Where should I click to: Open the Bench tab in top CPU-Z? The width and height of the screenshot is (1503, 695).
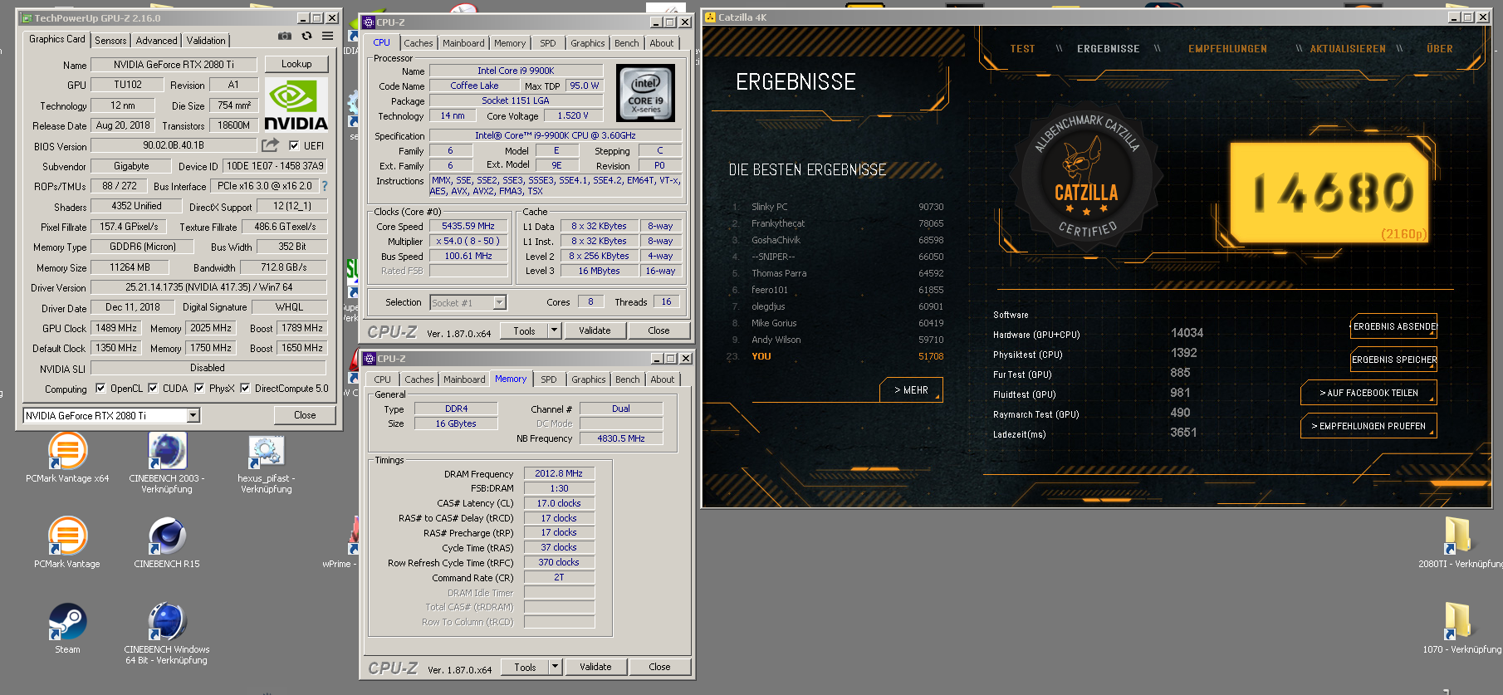click(627, 43)
